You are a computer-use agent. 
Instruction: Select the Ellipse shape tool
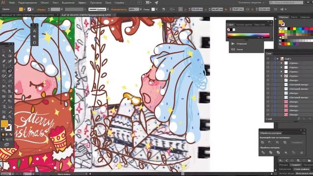[x=4, y=71]
